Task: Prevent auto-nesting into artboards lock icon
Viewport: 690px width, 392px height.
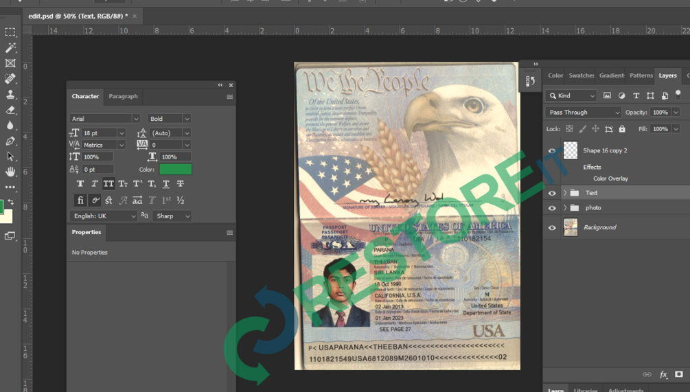Action: [x=608, y=129]
